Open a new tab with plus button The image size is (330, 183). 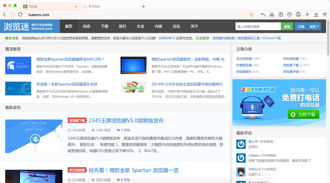point(144,6)
